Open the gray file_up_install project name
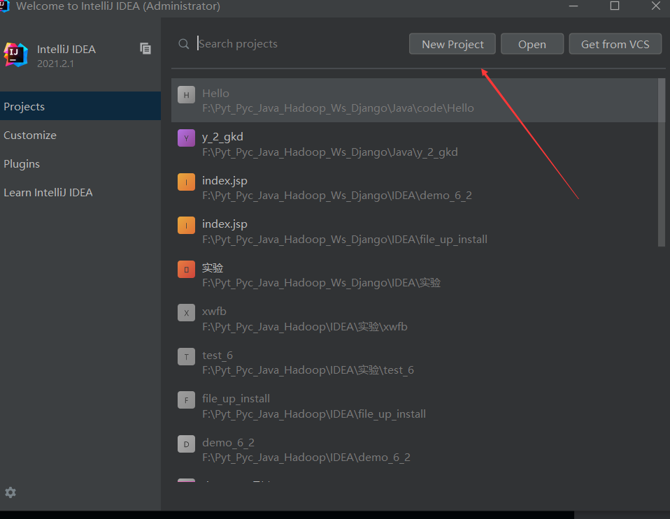 pos(236,399)
